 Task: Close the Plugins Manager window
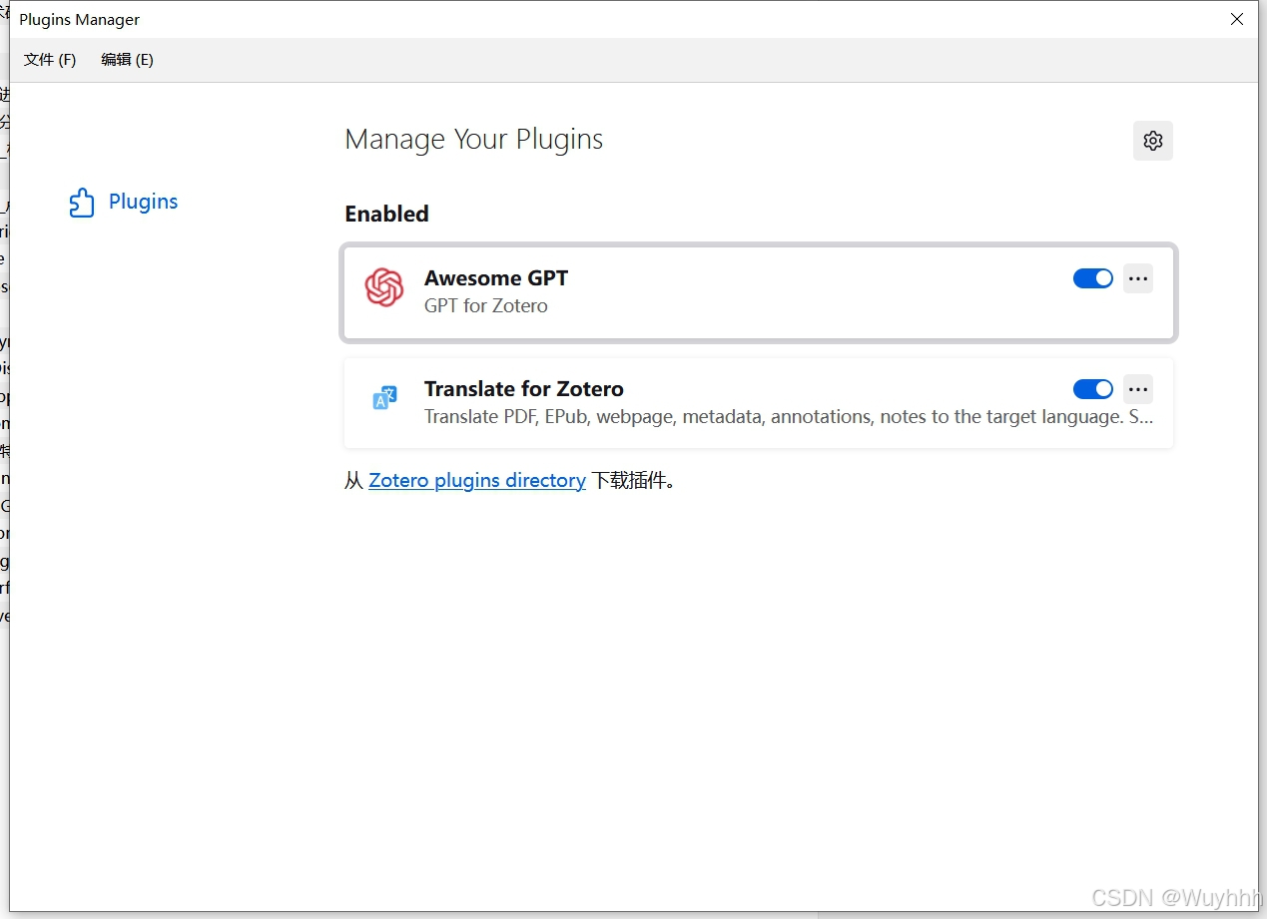tap(1237, 19)
